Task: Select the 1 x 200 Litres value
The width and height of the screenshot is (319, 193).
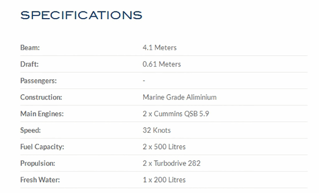Action: tap(164, 180)
